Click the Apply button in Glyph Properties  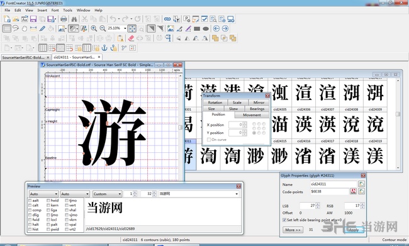click(x=354, y=230)
